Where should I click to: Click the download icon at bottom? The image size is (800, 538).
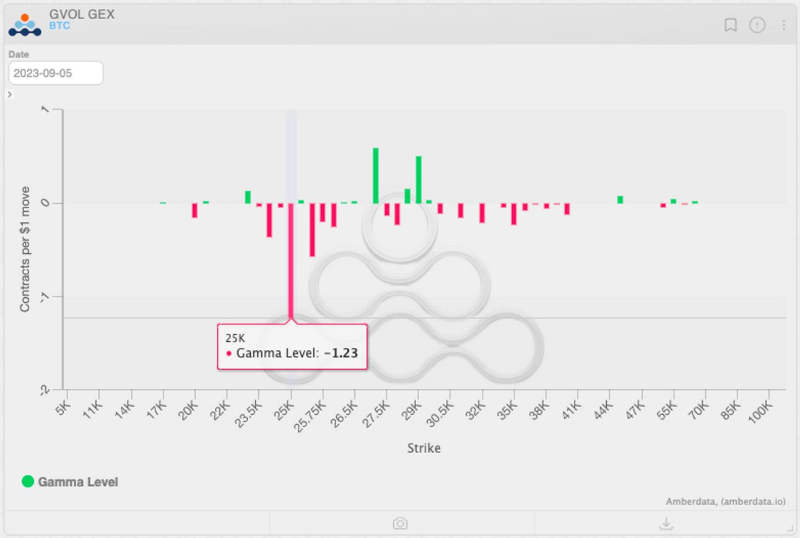(666, 524)
